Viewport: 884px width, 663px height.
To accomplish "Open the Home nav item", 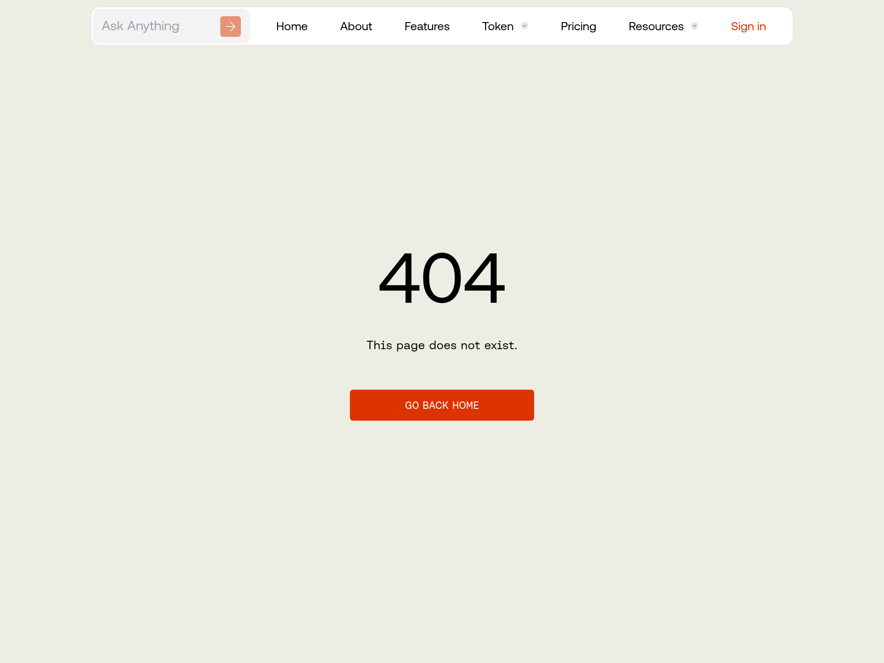I will [x=292, y=27].
